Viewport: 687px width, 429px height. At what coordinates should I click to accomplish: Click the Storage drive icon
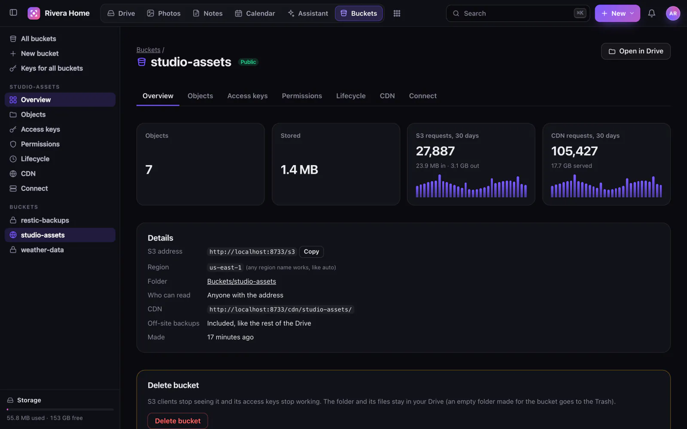(10, 400)
